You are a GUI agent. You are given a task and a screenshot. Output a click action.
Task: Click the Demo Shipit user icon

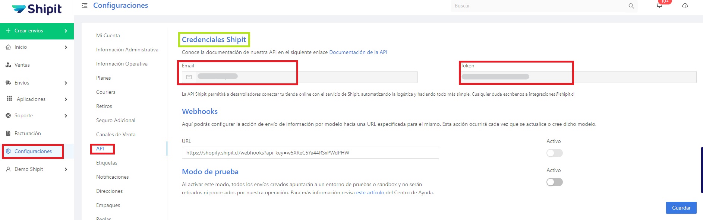8,169
